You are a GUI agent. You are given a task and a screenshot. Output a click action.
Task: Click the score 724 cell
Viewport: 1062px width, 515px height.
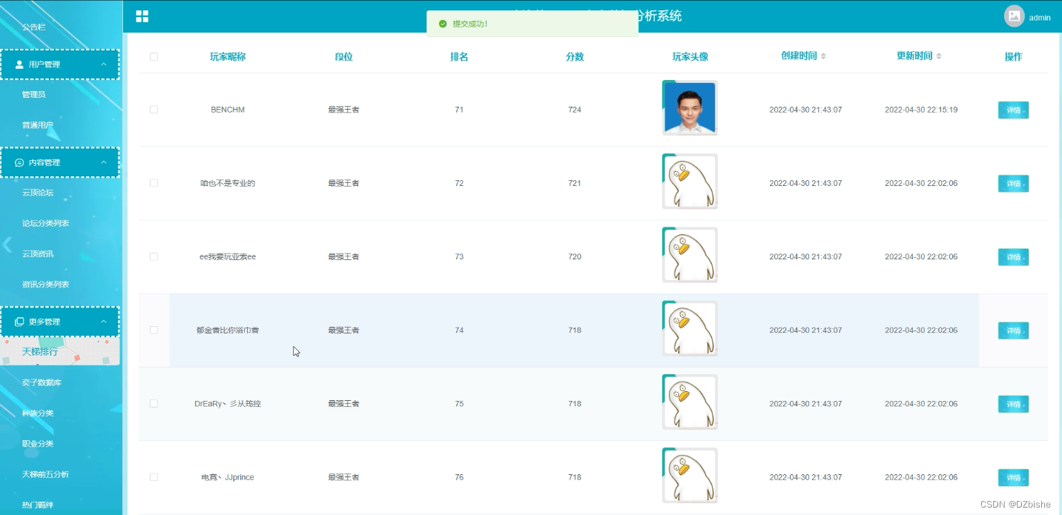click(x=575, y=110)
